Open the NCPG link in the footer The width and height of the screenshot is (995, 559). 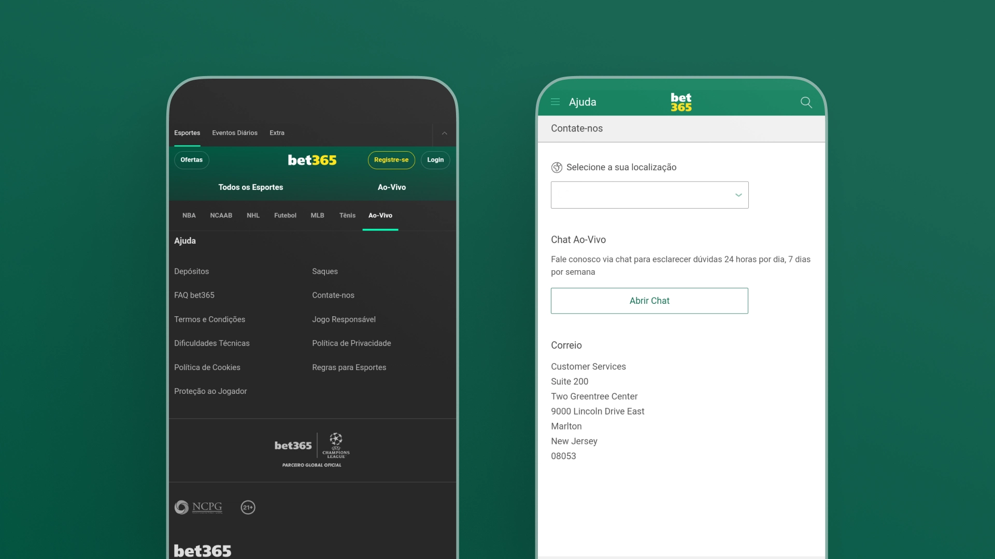(198, 507)
